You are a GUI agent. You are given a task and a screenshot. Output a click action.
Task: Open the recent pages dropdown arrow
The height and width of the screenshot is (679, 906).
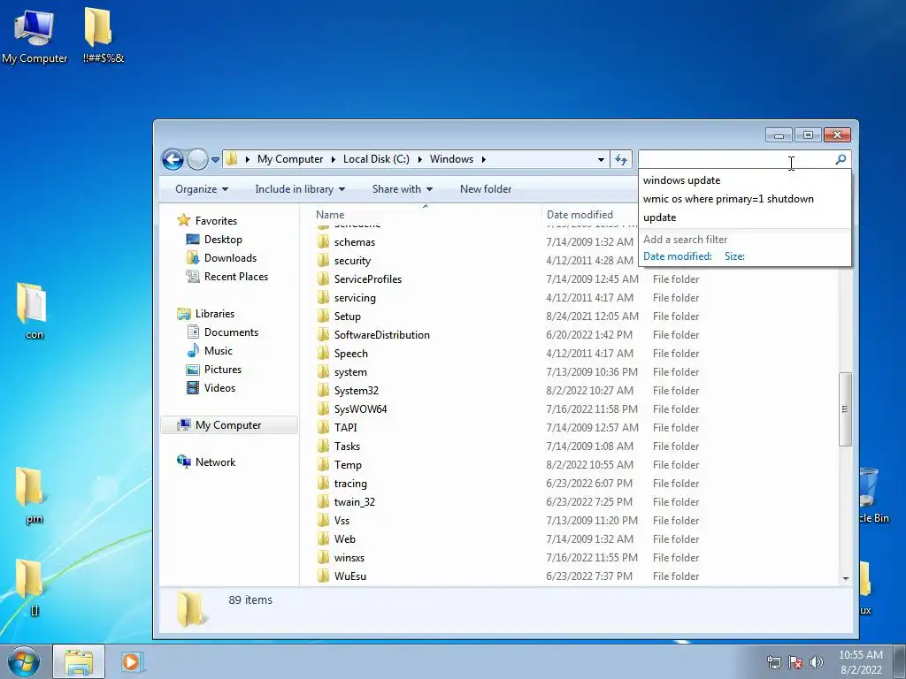(215, 160)
